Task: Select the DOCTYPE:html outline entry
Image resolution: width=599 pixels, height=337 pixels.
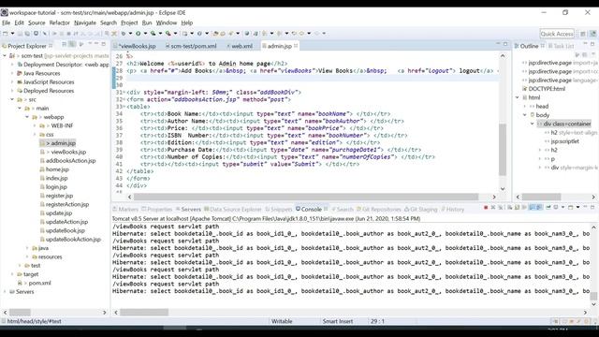Action: click(547, 89)
